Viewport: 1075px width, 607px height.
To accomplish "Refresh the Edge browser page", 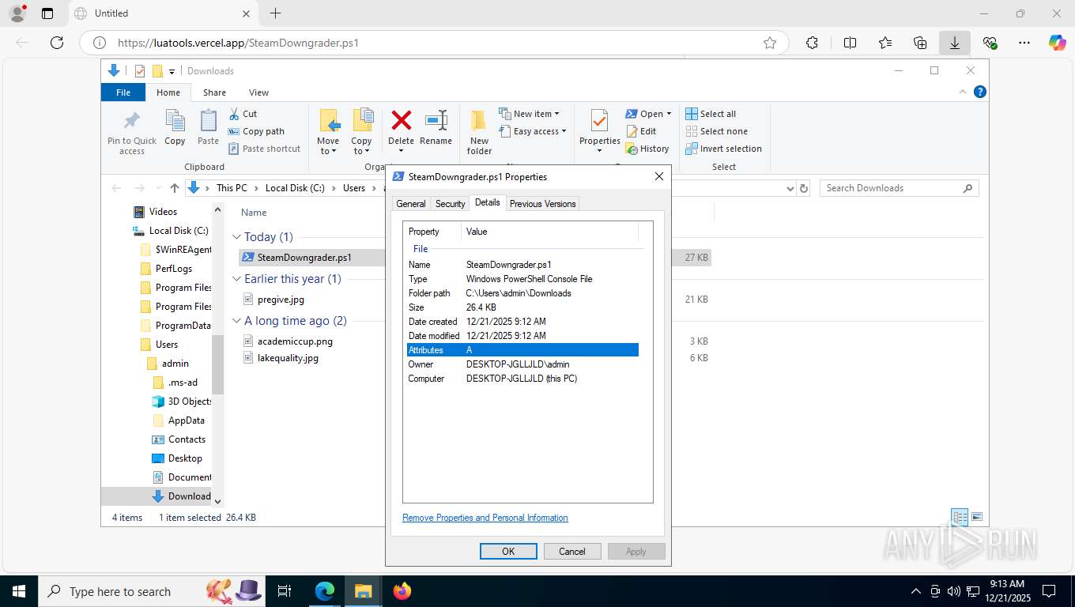I will [x=56, y=43].
